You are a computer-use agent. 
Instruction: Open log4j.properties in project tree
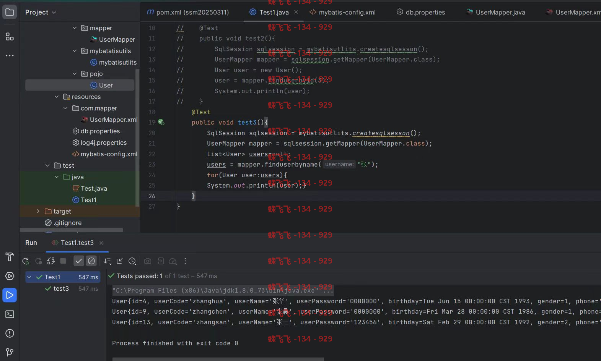[x=99, y=142]
